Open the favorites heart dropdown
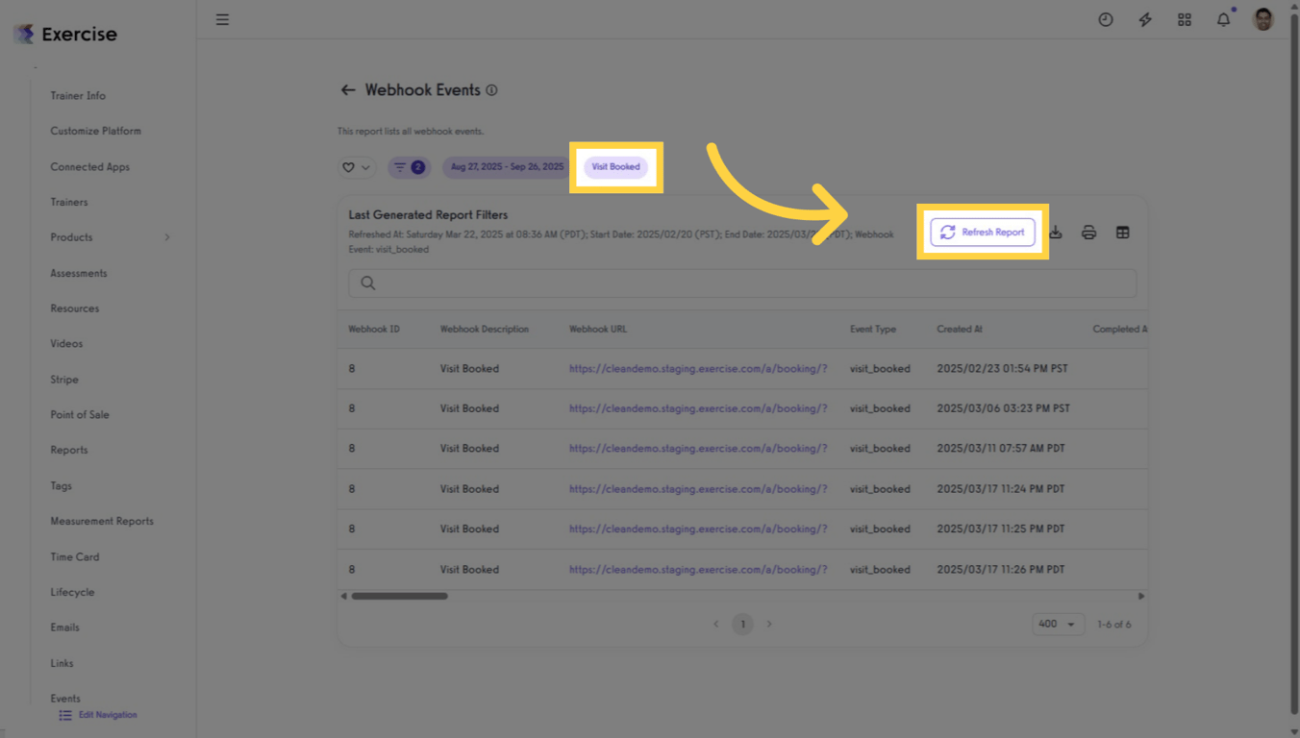 (x=356, y=166)
